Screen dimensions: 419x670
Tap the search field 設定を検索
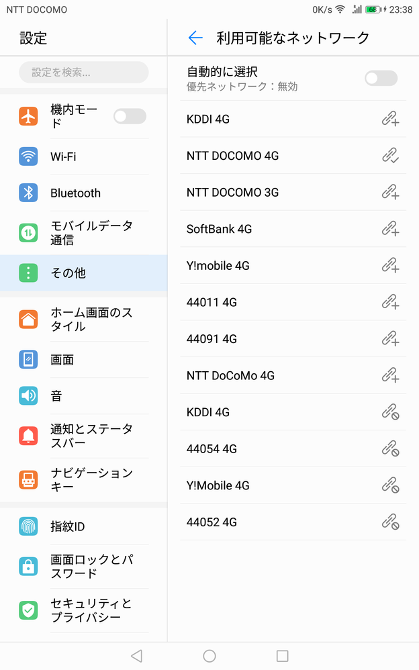click(84, 73)
